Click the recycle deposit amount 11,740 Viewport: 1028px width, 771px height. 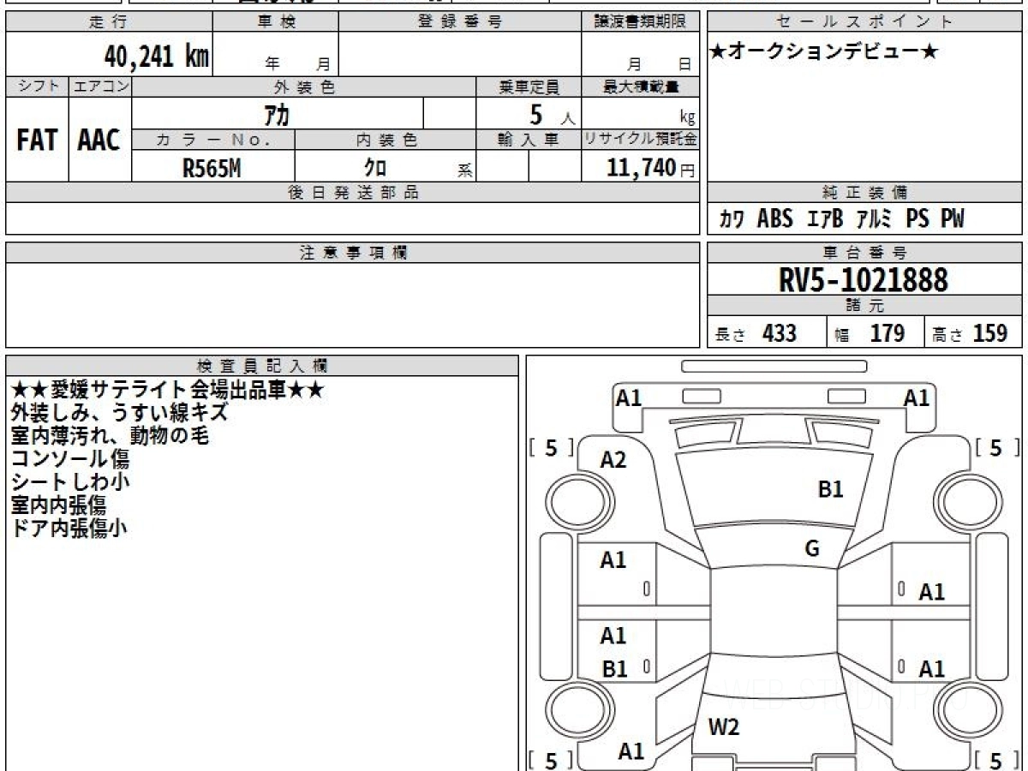(641, 169)
